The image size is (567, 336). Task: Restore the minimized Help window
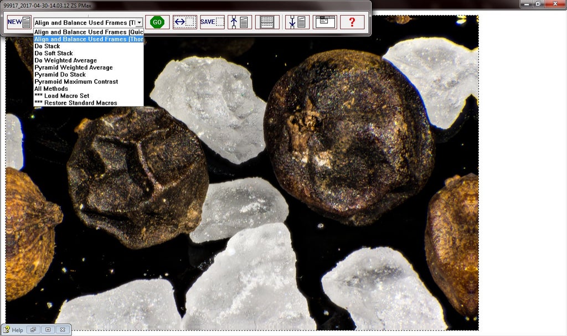tap(33, 330)
